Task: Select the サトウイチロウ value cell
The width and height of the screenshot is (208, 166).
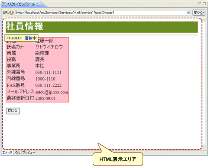Action: (49, 47)
